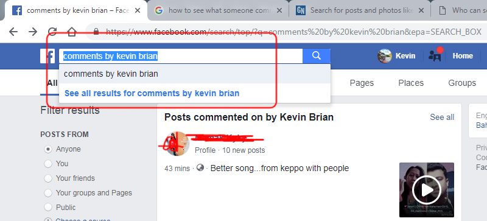Click the browser address bar URL
Screen dimensions: 487x221
293,32
